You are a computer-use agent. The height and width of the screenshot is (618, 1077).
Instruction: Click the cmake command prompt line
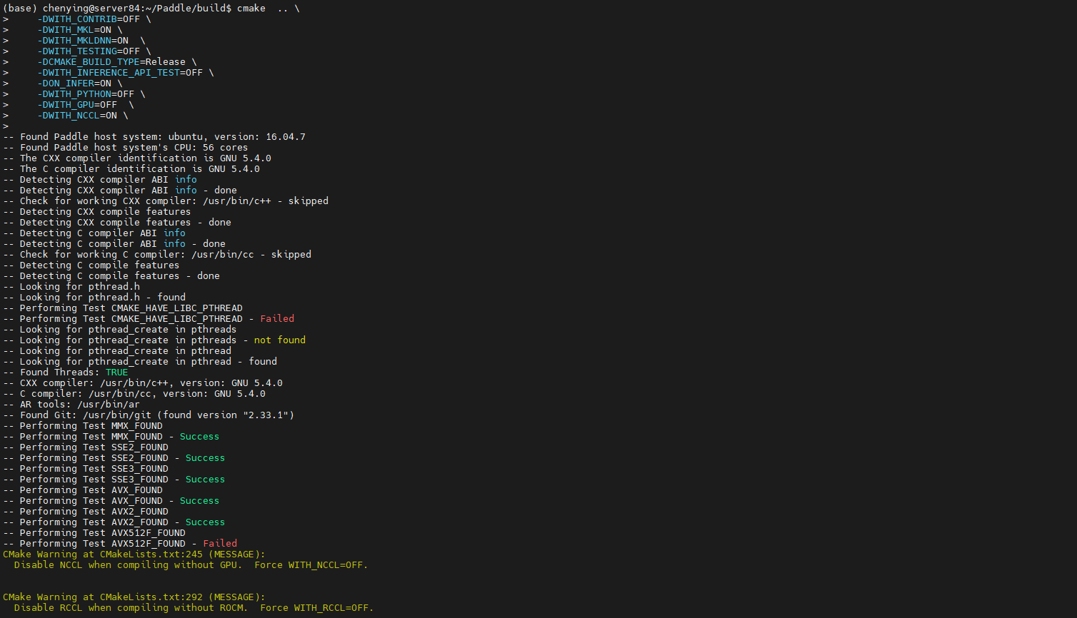pyautogui.click(x=151, y=9)
